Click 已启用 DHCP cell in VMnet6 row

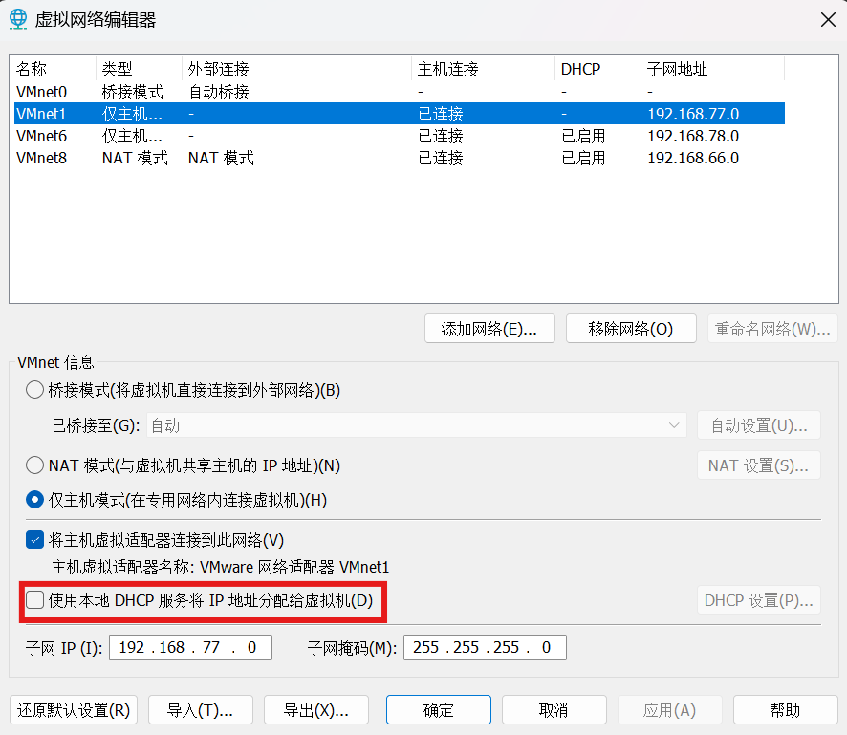[x=583, y=136]
